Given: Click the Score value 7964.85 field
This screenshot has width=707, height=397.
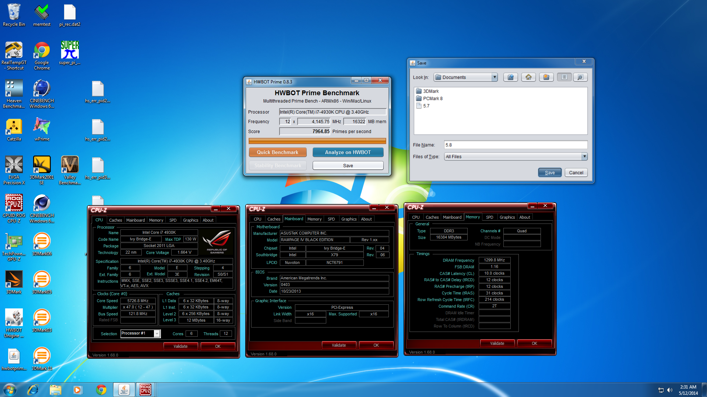Looking at the screenshot, I should (305, 131).
